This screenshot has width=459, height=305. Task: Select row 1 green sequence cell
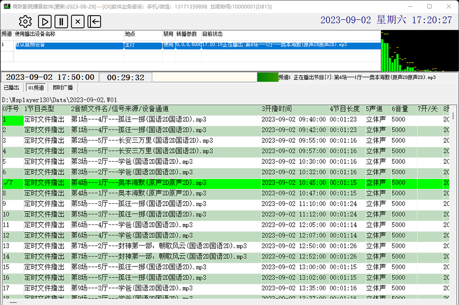13,120
